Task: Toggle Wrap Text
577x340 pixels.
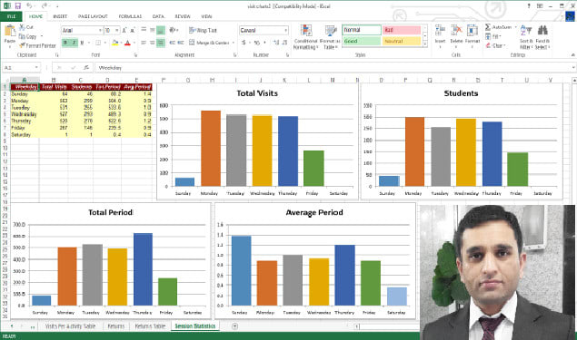Action: point(203,30)
